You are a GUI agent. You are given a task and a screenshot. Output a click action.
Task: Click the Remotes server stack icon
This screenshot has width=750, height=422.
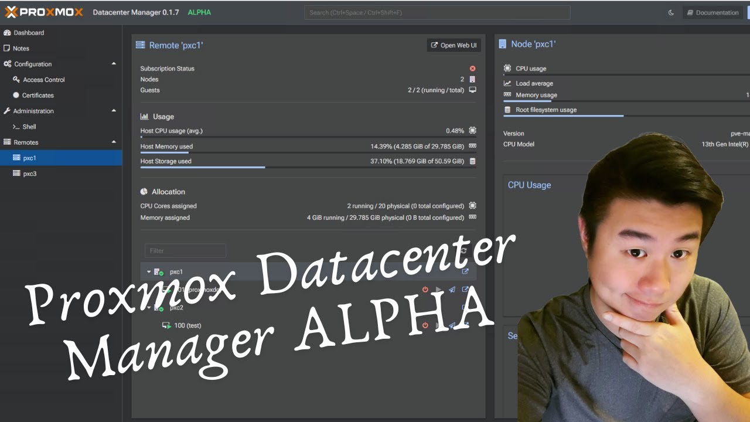click(8, 142)
